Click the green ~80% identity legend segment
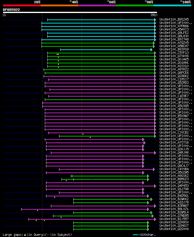The image size is (194, 237). (135, 5)
